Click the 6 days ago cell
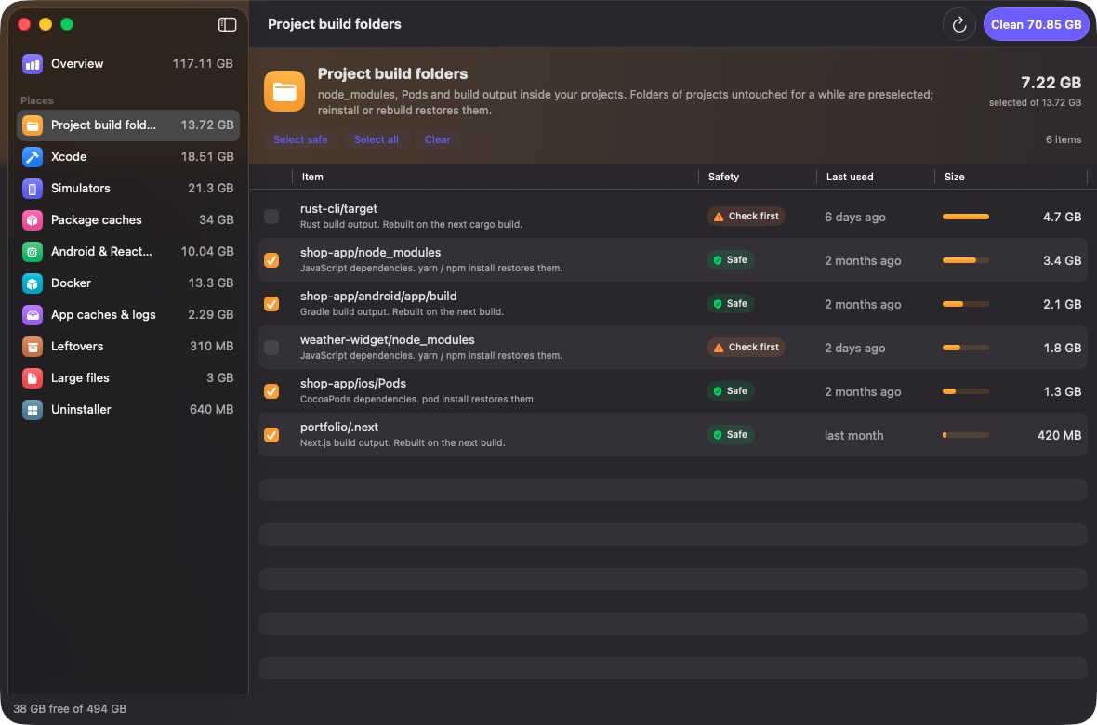Screen dimensions: 1097x725 pyautogui.click(x=855, y=217)
